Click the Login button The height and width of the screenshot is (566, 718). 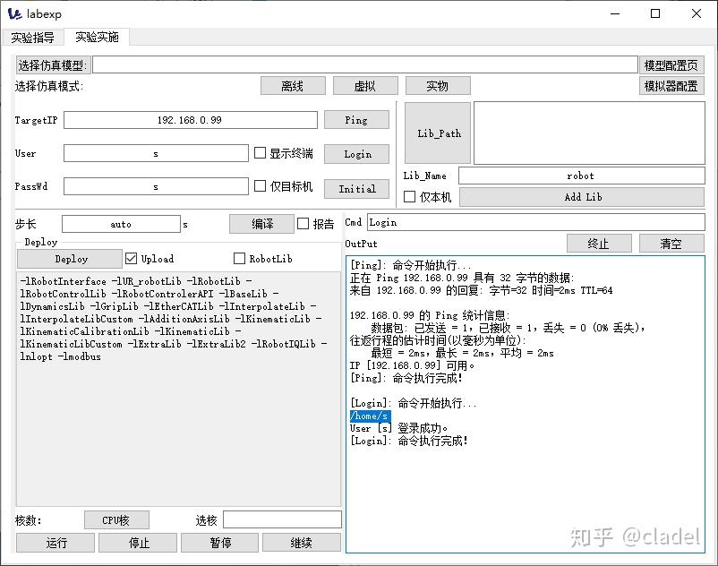pyautogui.click(x=356, y=153)
